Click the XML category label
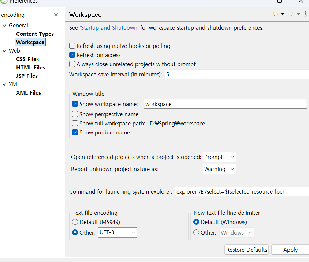This screenshot has height=262, width=309. tap(14, 84)
